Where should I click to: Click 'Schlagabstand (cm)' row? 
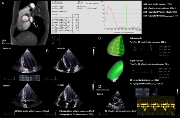66,28
